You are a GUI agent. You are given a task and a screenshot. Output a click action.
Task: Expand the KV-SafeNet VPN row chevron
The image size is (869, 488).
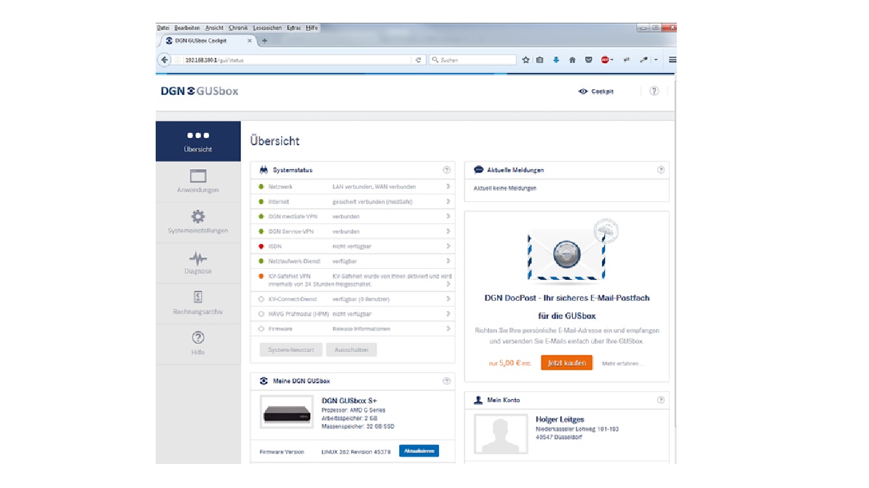(x=448, y=284)
